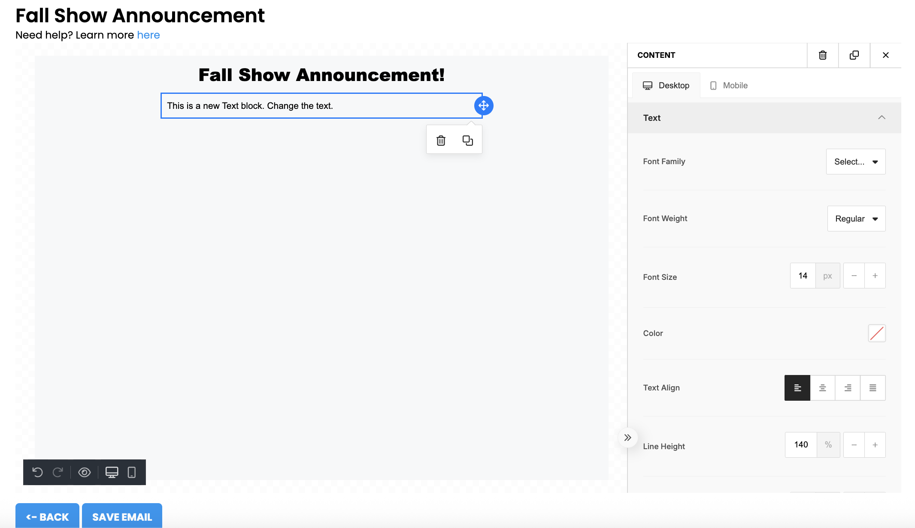This screenshot has height=528, width=915.
Task: Set text alignment to center
Action: tap(822, 388)
